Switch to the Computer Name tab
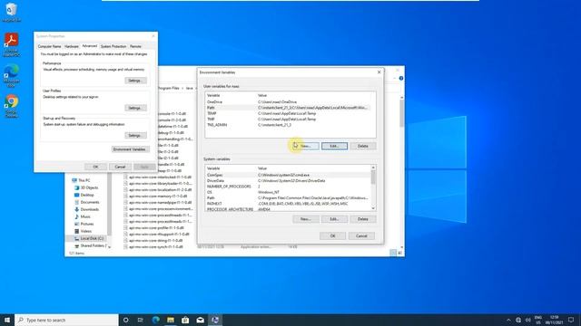The image size is (581, 326). click(x=49, y=46)
